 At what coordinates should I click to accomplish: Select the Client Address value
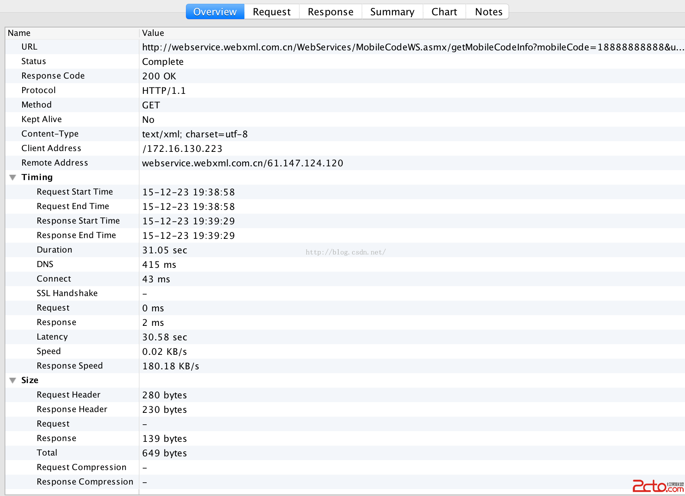tap(182, 149)
